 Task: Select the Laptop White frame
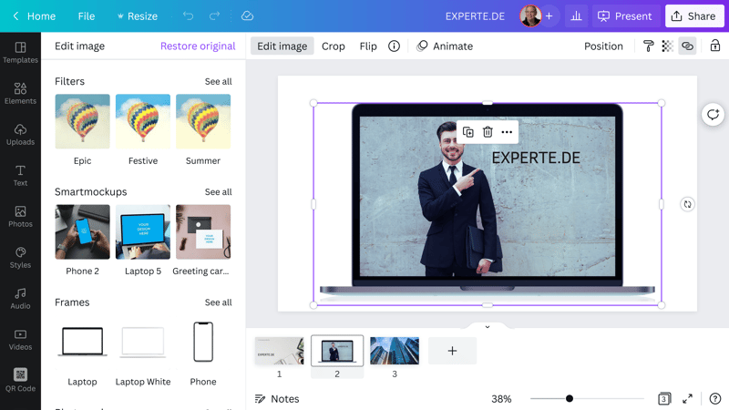coord(143,343)
